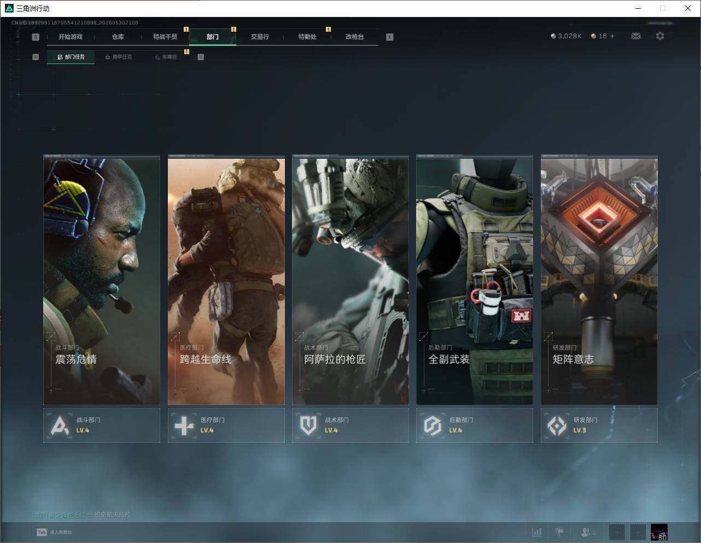701x543 pixels.
Task: Click the next sub-tab key icon after 军需处
Action: [x=201, y=57]
